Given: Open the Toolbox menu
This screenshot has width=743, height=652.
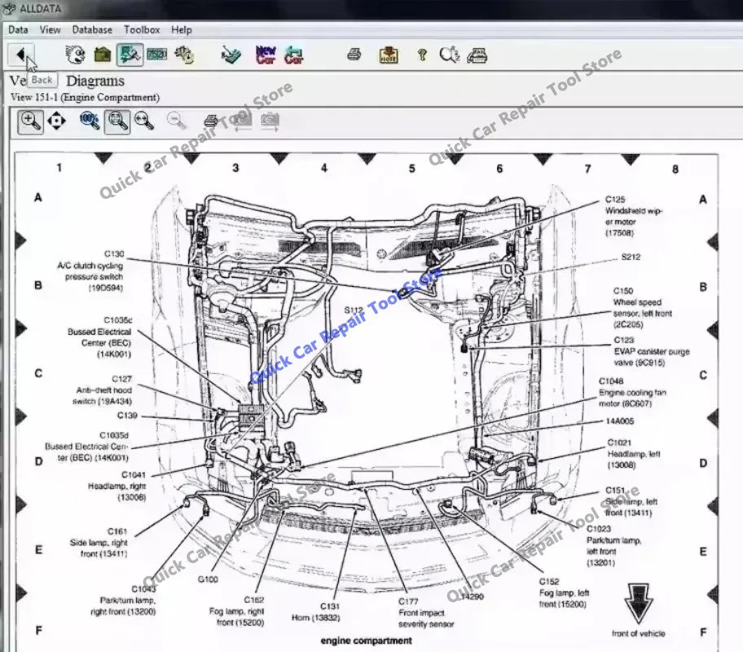Looking at the screenshot, I should 142,29.
